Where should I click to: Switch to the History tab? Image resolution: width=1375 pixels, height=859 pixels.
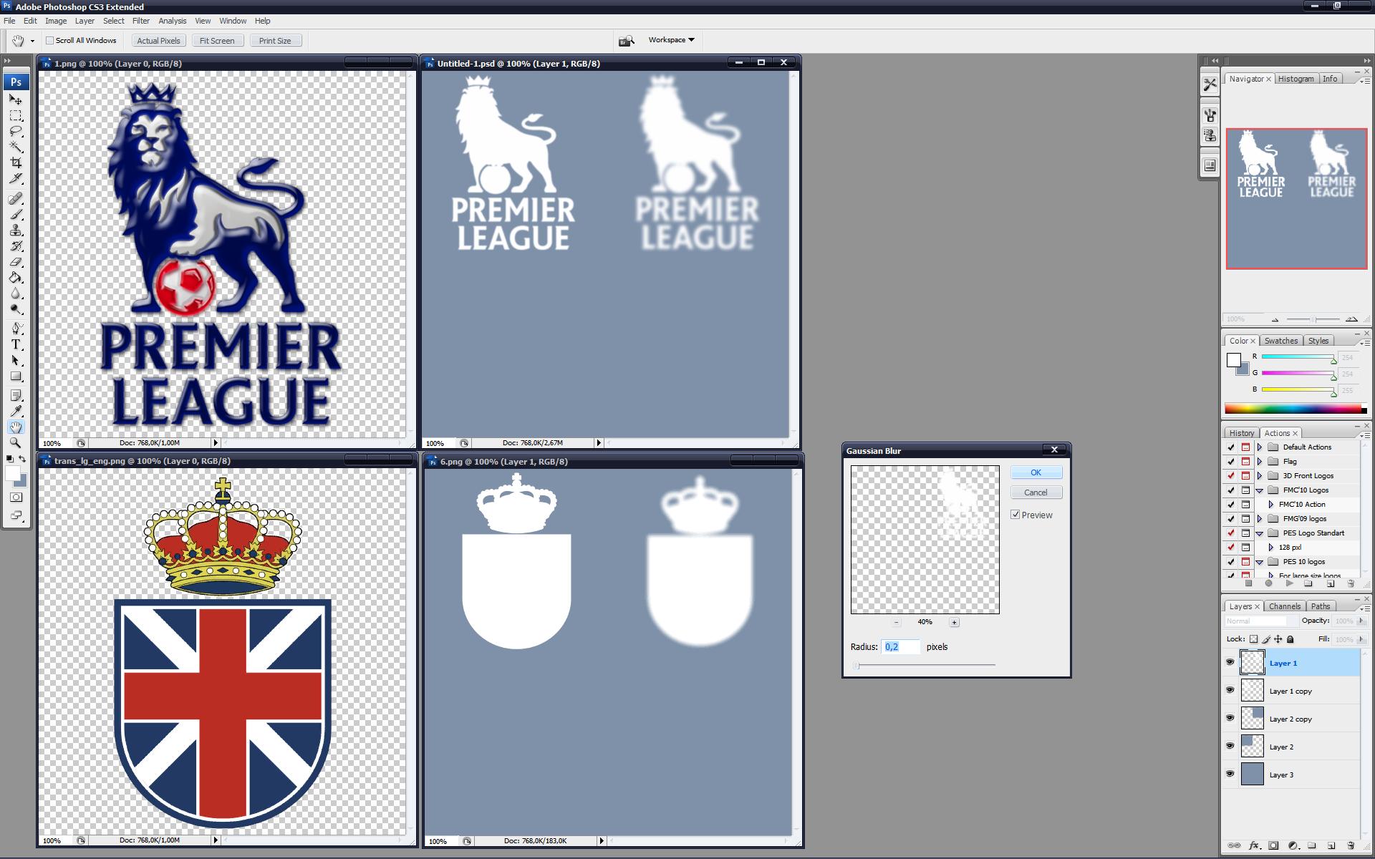[1241, 433]
